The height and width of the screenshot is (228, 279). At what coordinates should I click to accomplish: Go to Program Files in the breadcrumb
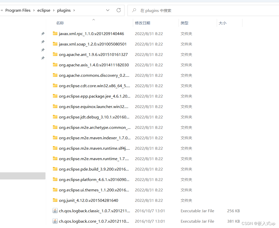(18, 10)
